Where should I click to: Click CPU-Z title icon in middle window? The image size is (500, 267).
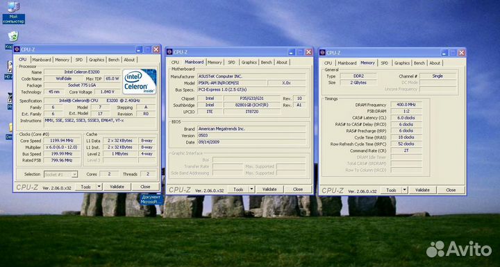pos(169,52)
